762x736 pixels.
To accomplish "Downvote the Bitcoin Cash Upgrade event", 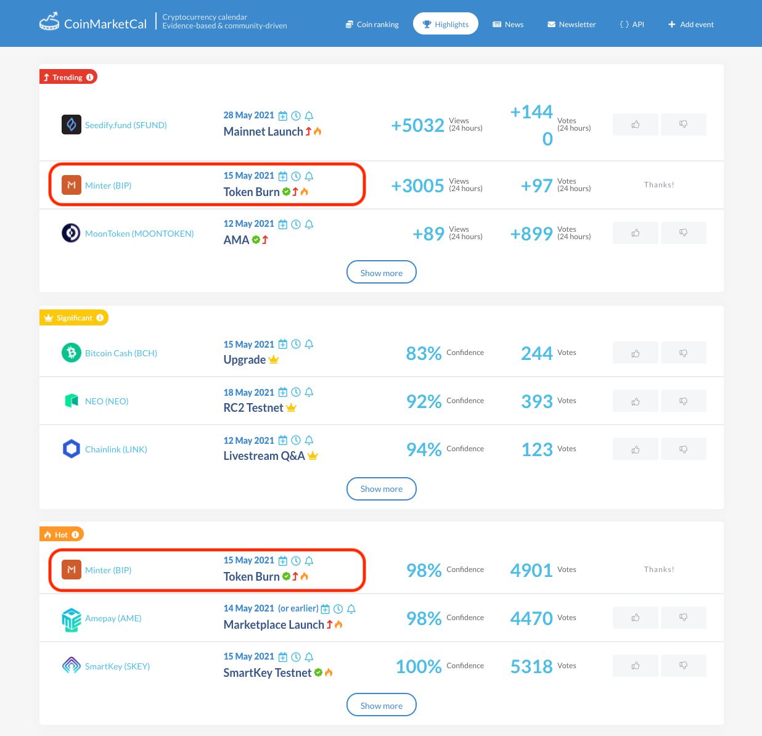I will (x=684, y=353).
